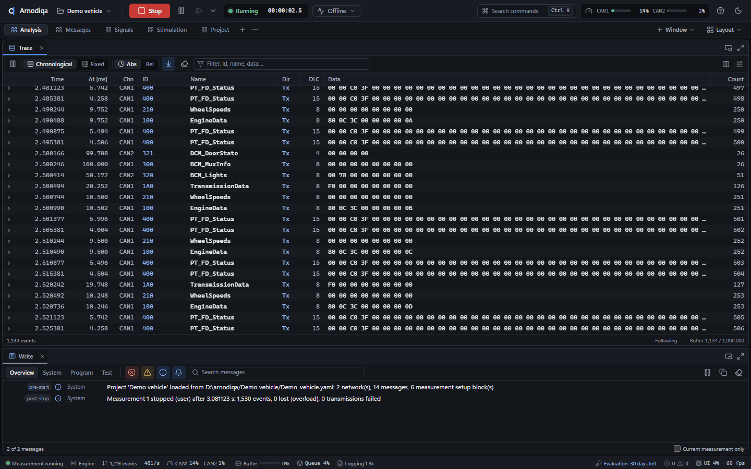This screenshot has height=469, width=751.
Task: Focus the trace Filter id, name, data field
Action: [x=282, y=64]
